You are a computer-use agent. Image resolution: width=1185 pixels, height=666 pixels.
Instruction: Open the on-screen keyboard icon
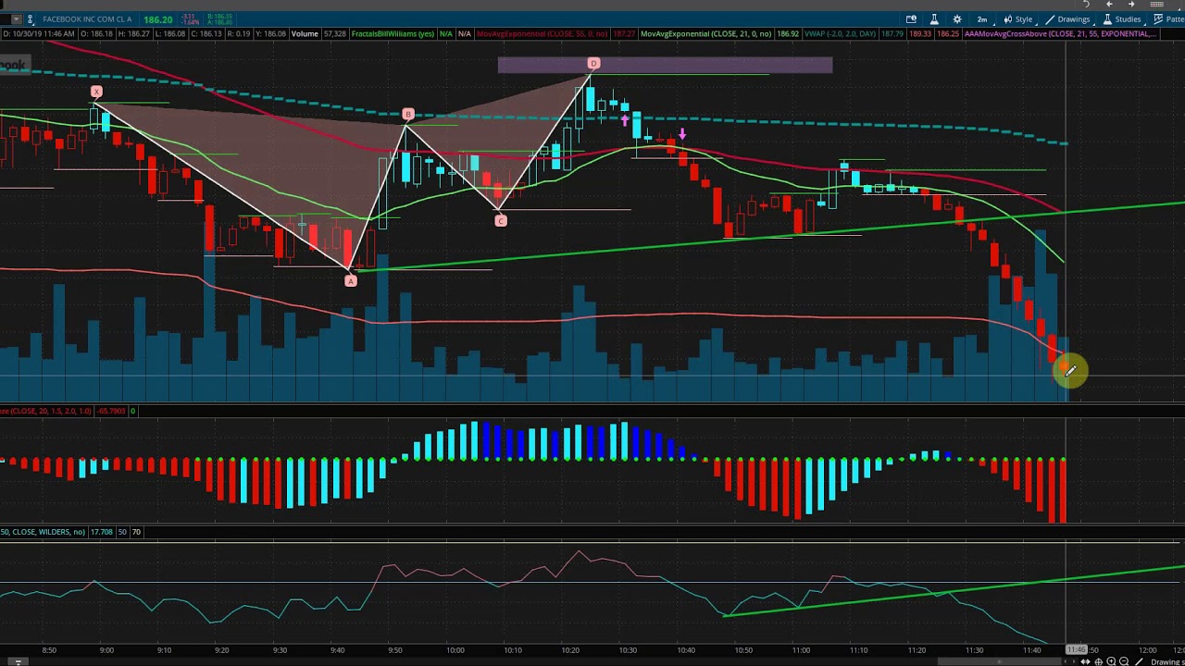tap(1157, 5)
